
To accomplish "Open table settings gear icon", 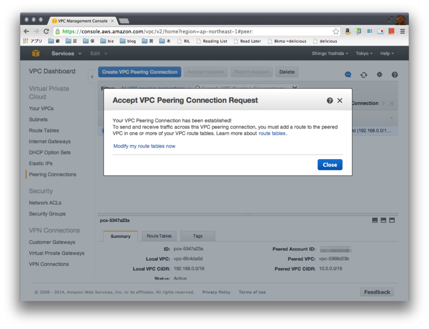I will [379, 74].
